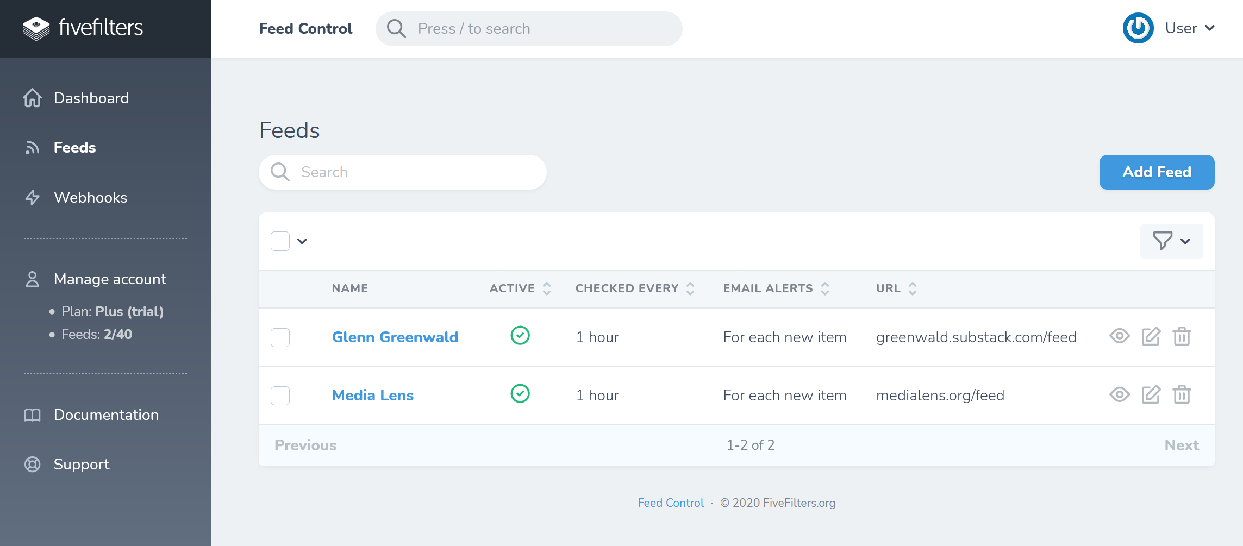
Task: Click the Next pagination button
Action: pyautogui.click(x=1182, y=445)
